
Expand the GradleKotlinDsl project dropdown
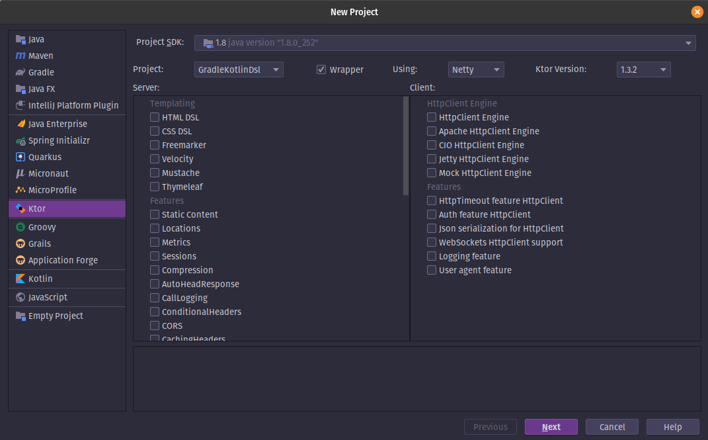pos(239,69)
